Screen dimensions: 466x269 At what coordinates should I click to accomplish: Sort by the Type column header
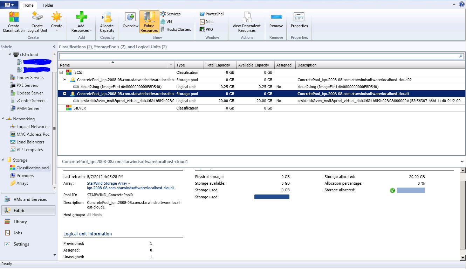click(x=189, y=65)
